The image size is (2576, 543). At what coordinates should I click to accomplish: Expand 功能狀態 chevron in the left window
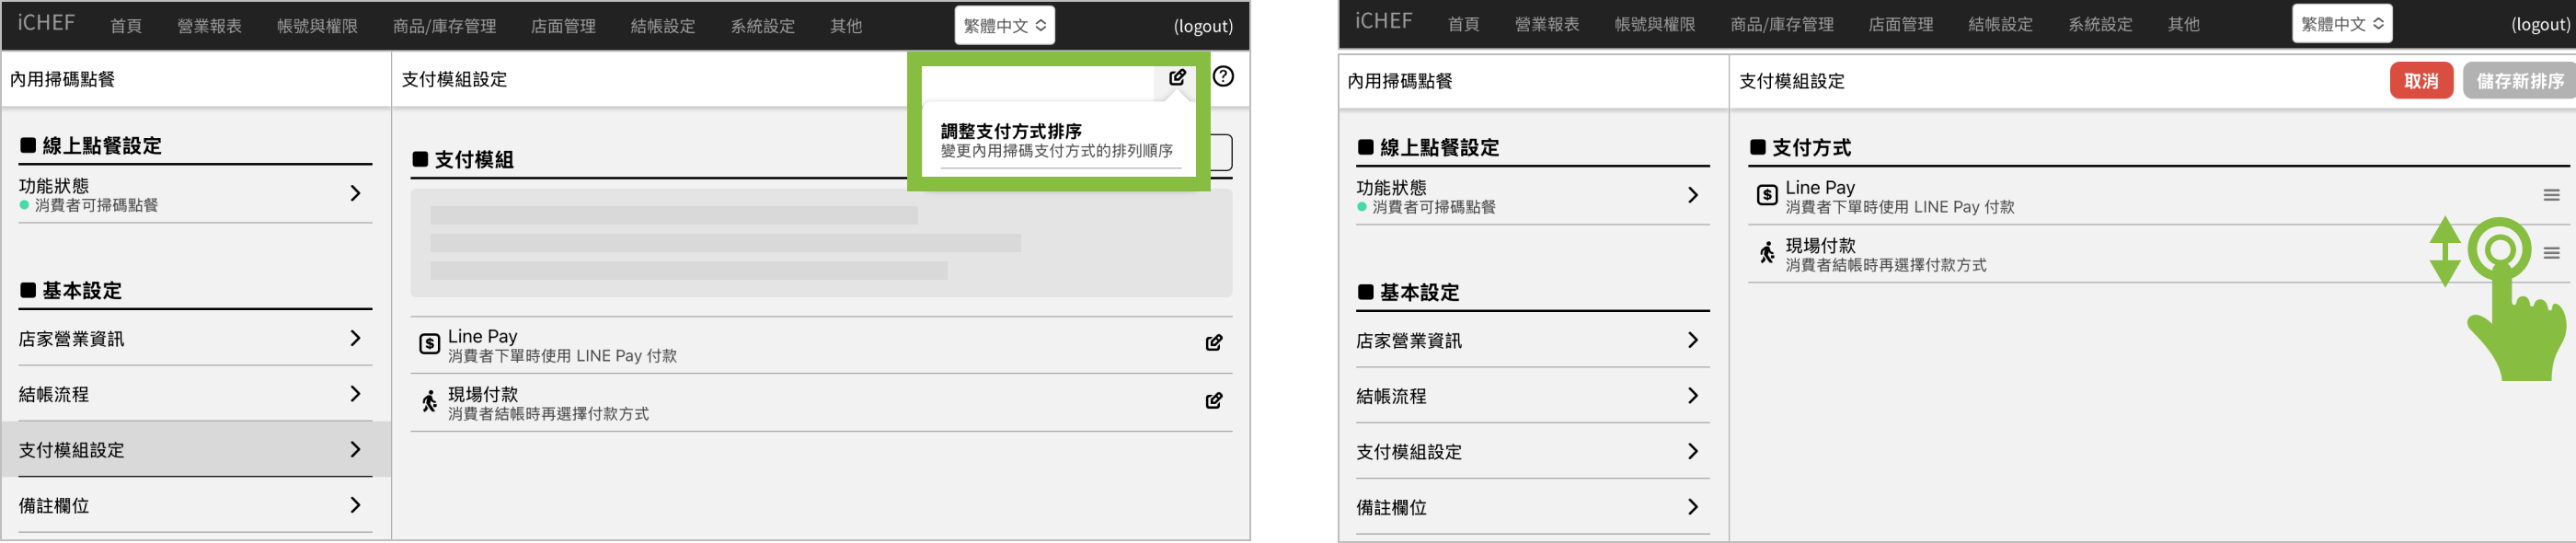(355, 194)
